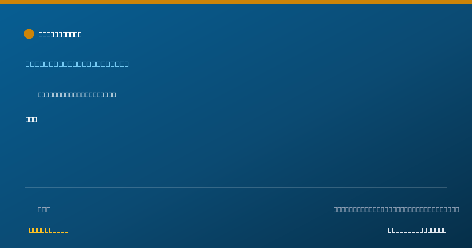Select the white title text beside the orange circle
472x248 pixels.
point(60,34)
